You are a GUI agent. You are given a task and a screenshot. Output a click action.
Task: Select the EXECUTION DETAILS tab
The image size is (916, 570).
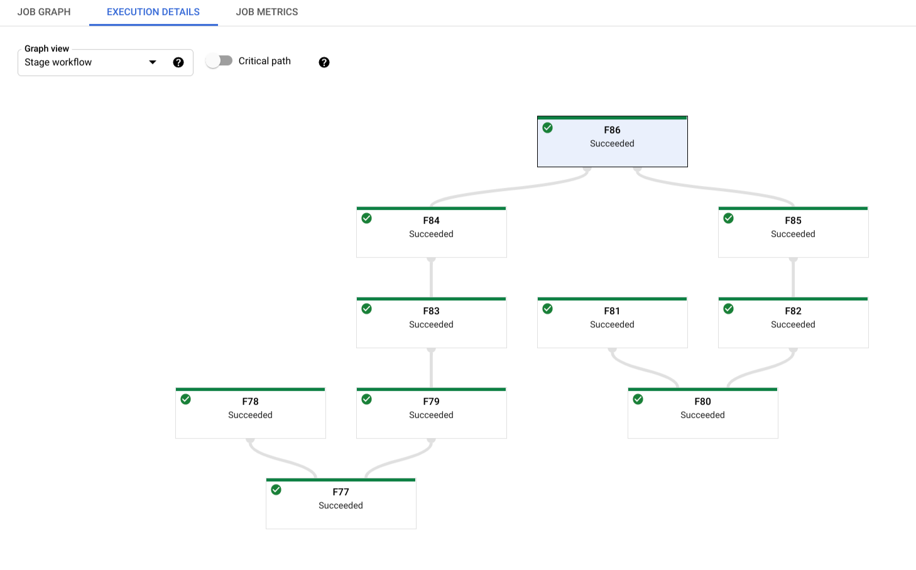click(x=153, y=12)
